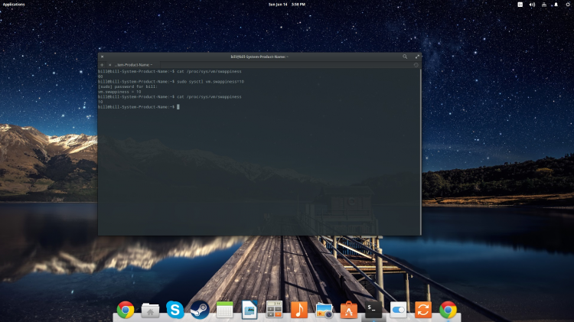This screenshot has width=574, height=322.
Task: Open the session power indicator
Action: click(x=568, y=5)
